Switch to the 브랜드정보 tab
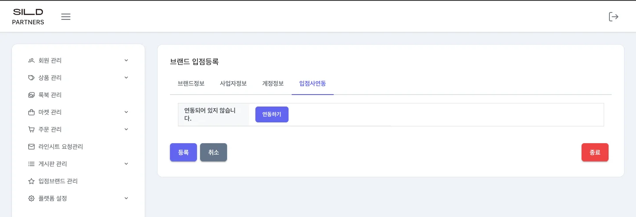636x217 pixels. tap(191, 84)
